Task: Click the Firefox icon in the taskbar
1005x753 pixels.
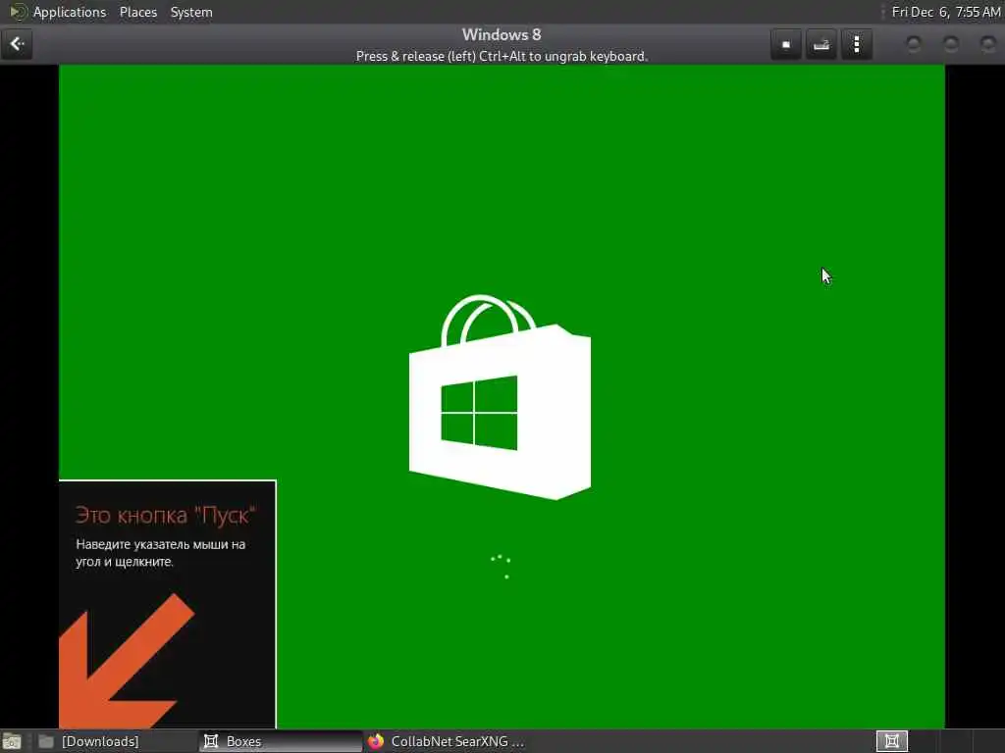Action: [x=376, y=741]
